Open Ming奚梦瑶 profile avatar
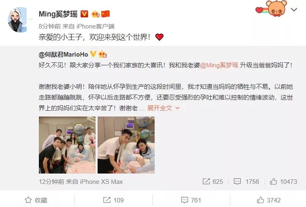Viewport: 306px width, 207px height. 17,20
